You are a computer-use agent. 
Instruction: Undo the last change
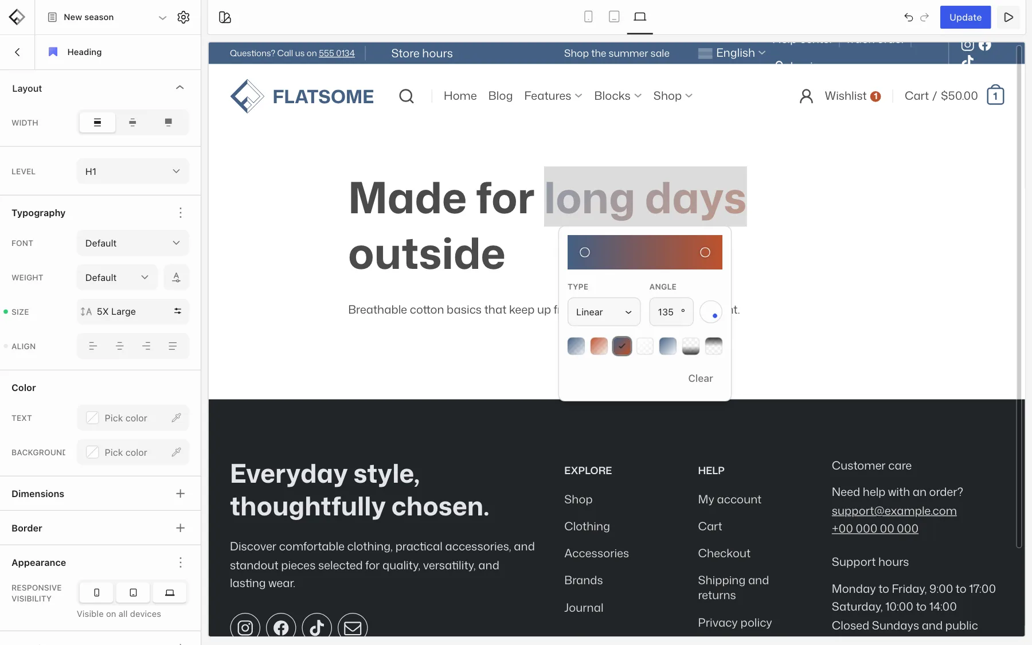pos(909,17)
